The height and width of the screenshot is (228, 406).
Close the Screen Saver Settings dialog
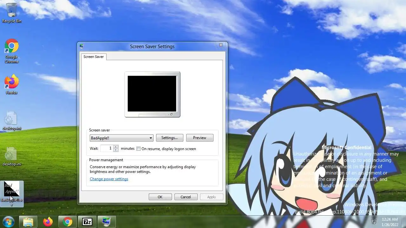click(x=221, y=45)
